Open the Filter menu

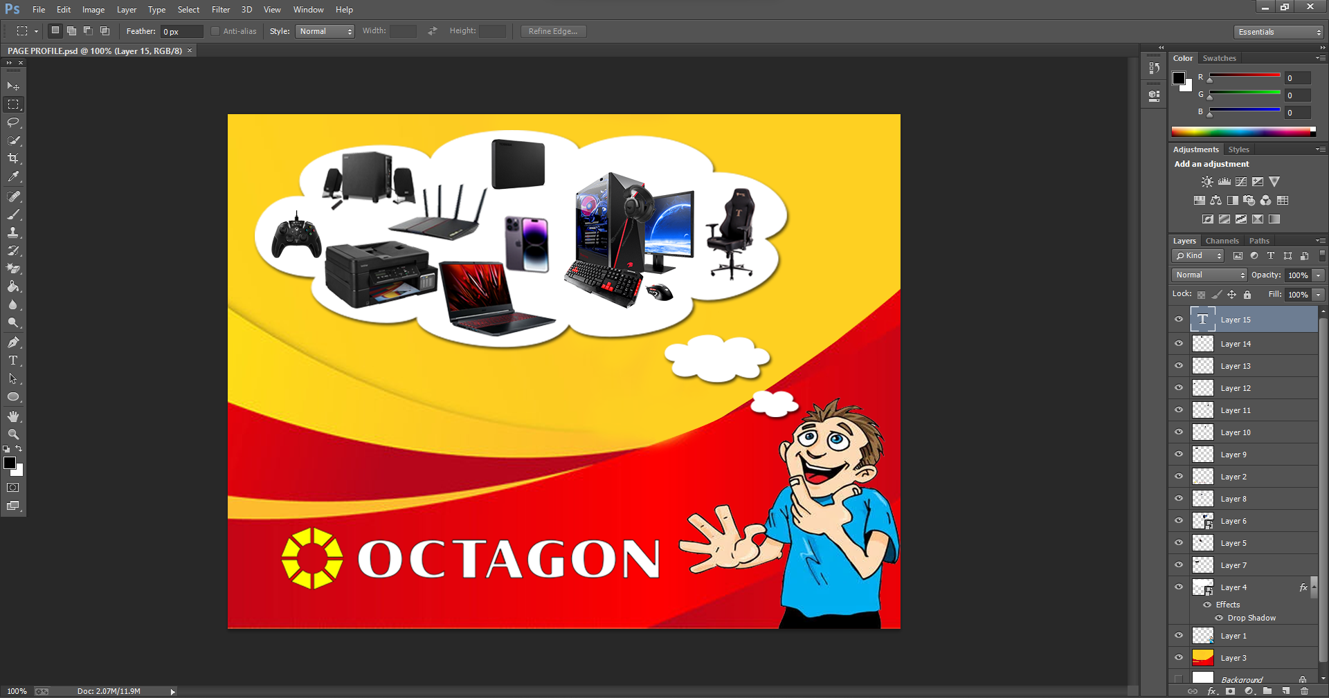tap(220, 9)
